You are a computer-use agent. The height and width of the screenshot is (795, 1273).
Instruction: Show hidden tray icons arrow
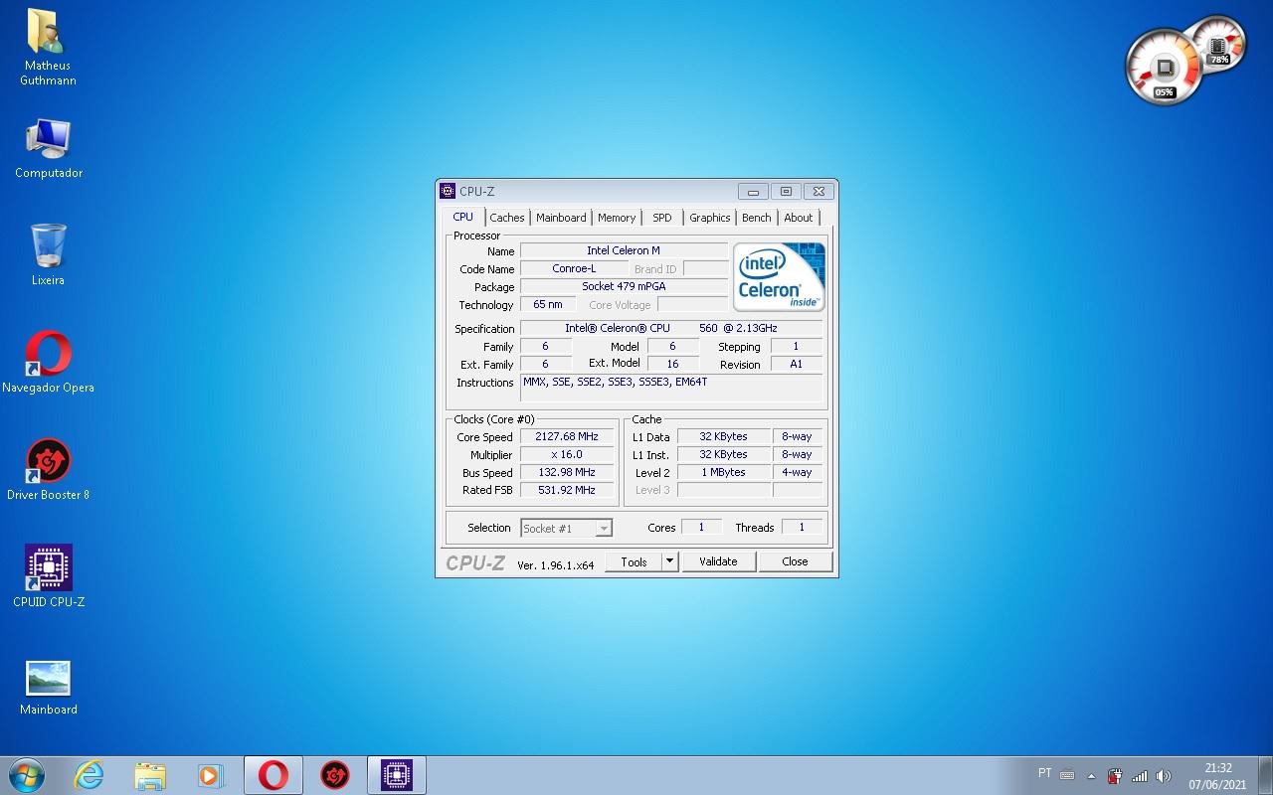(1091, 776)
